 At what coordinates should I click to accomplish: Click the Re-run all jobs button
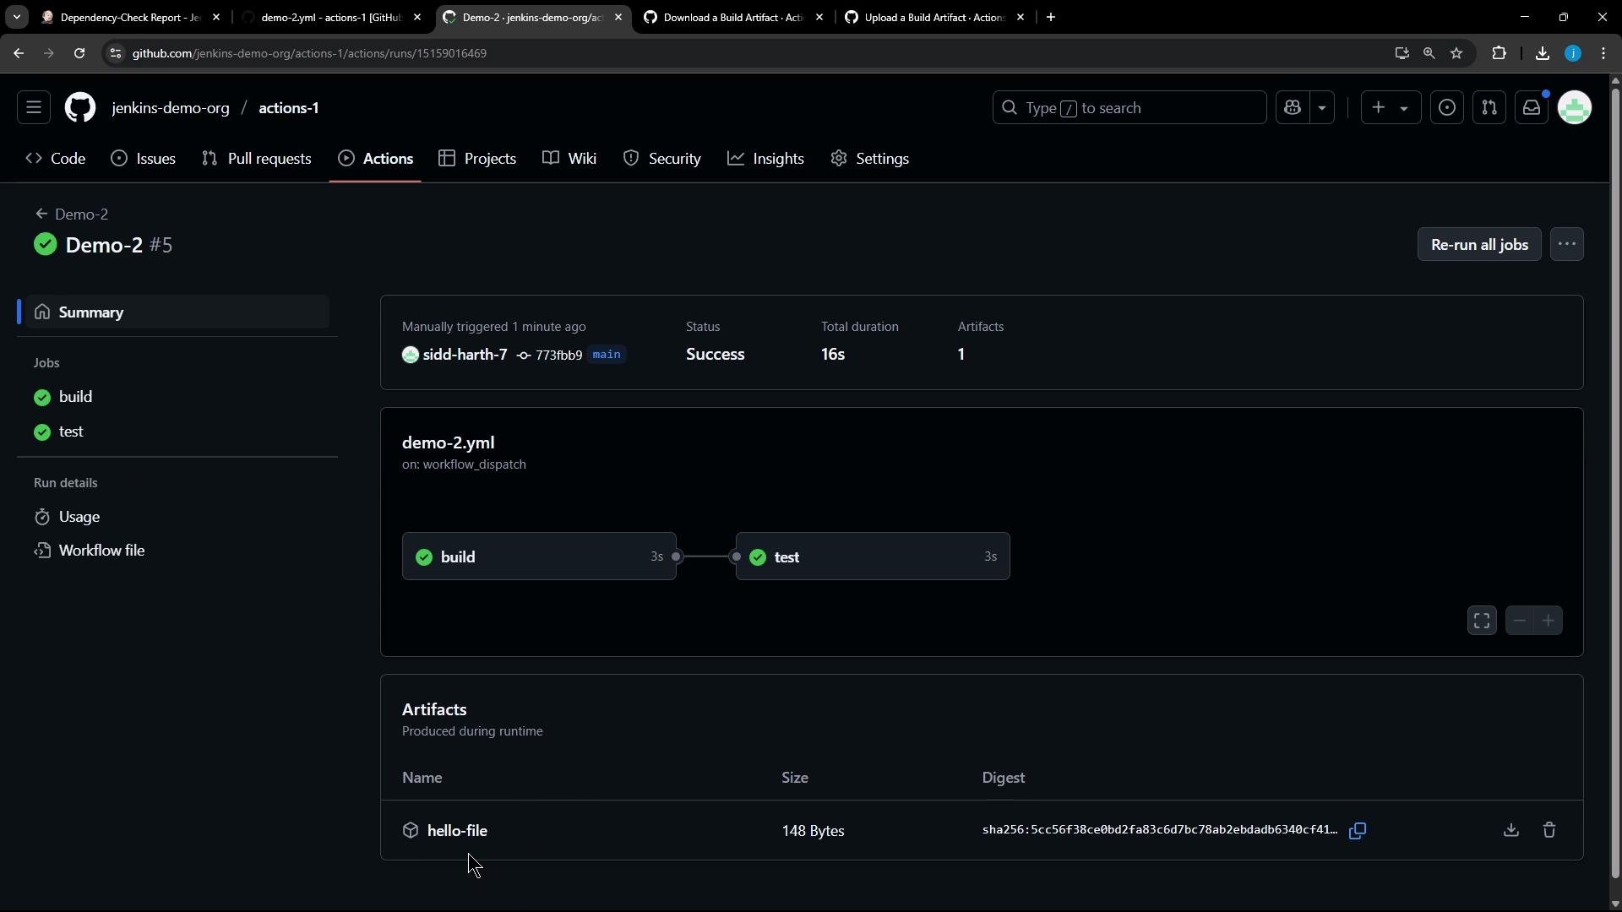click(x=1479, y=245)
